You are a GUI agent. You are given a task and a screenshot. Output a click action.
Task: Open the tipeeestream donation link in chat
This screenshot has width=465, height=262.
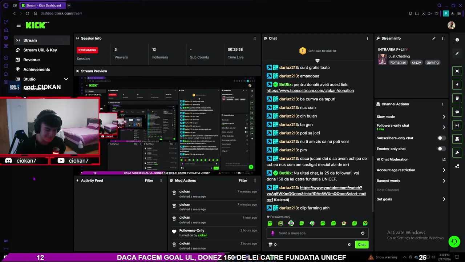[310, 91]
